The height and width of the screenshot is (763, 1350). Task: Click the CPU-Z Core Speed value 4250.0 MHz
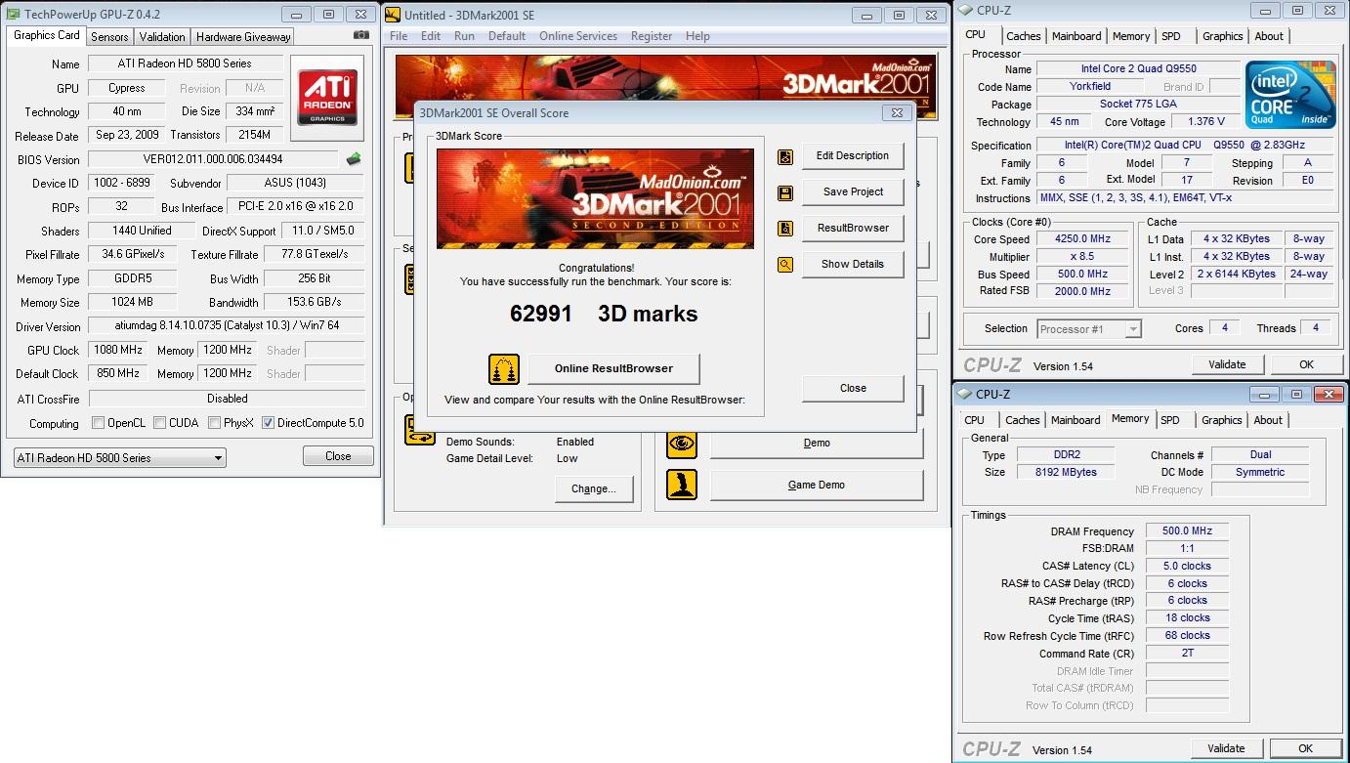click(1082, 239)
